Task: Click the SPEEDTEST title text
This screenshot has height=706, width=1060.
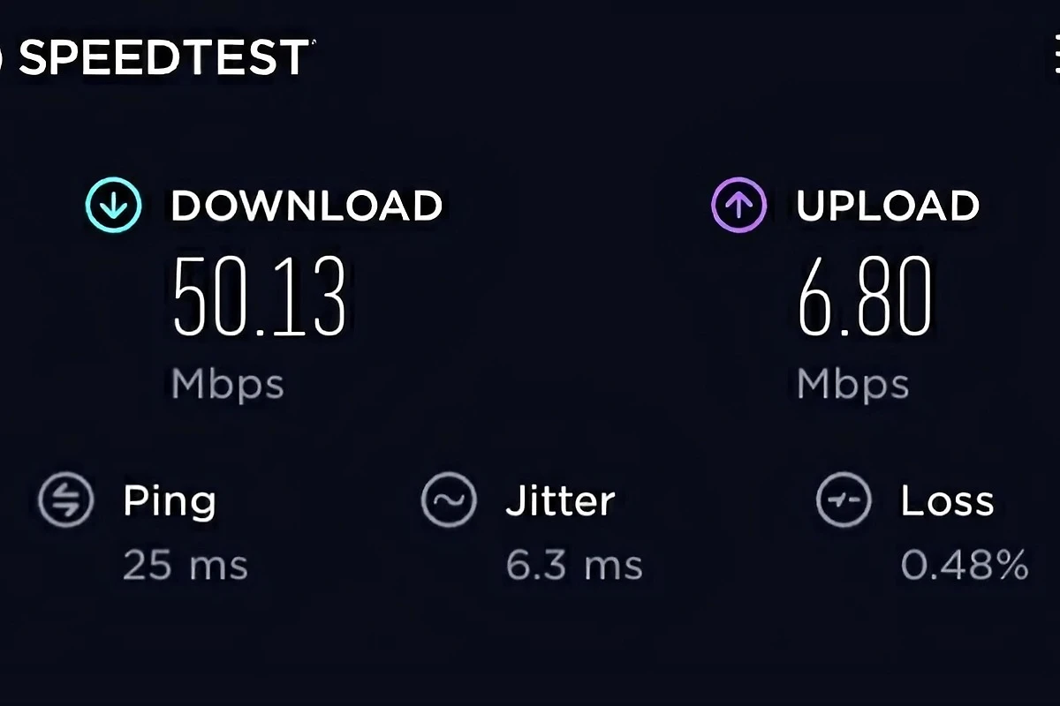Action: pyautogui.click(x=163, y=57)
